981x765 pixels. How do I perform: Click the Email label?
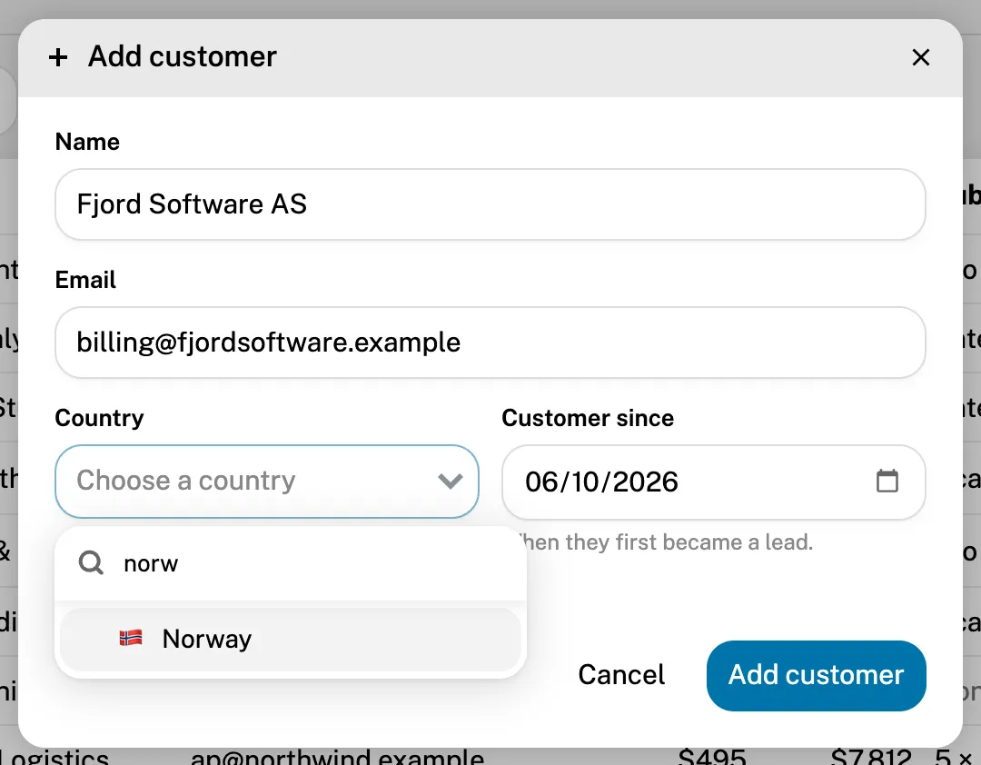tap(85, 280)
